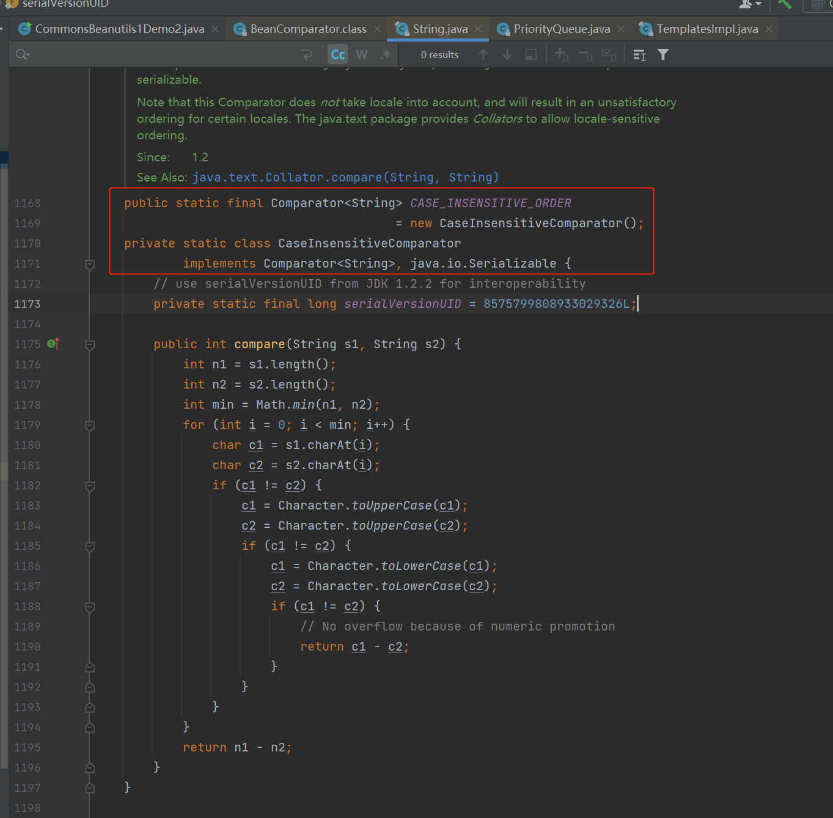Follow the java.text.Collator.compare(String, String) link
This screenshot has height=818, width=833.
pos(345,177)
